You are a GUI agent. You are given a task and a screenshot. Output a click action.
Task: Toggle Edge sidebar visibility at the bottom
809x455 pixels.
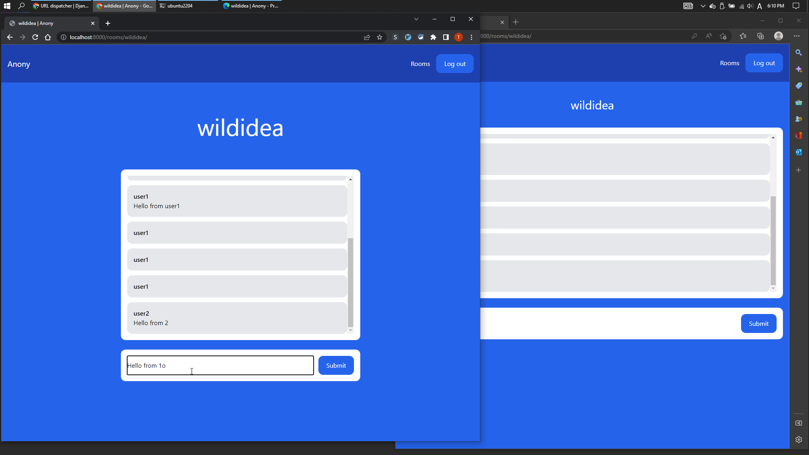[x=798, y=423]
